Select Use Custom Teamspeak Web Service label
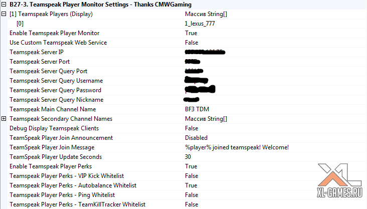The width and height of the screenshot is (367, 209). click(58, 43)
